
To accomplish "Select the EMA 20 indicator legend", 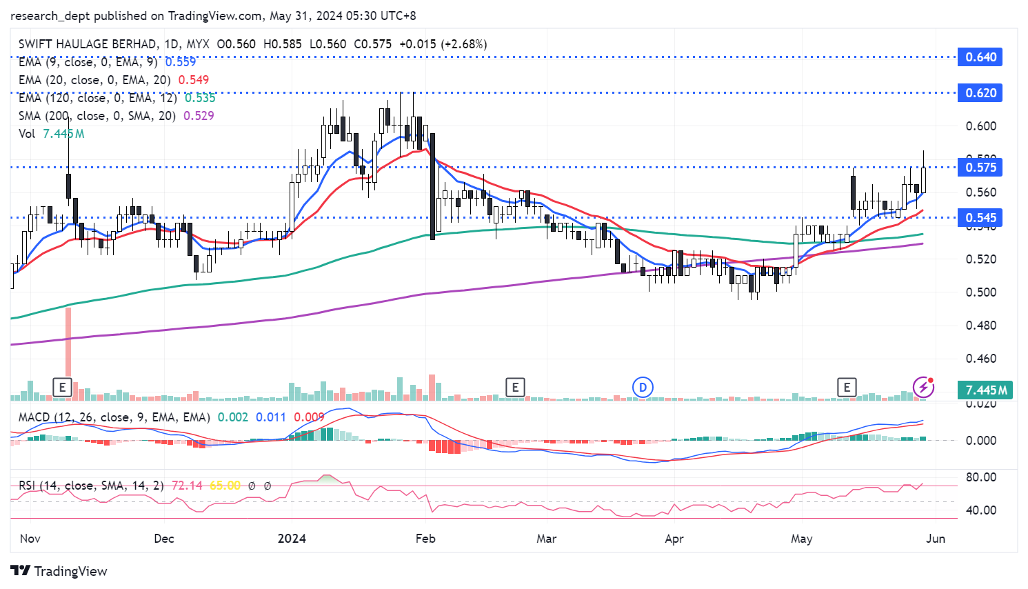I will pos(94,80).
